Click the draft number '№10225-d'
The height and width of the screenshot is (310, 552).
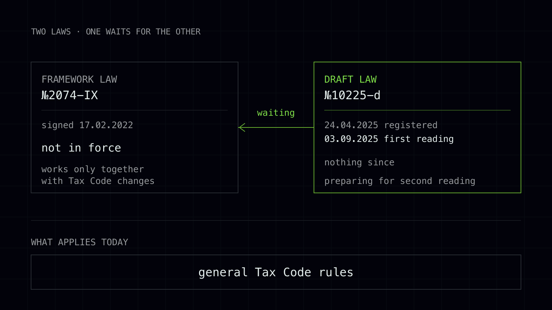pyautogui.click(x=352, y=95)
